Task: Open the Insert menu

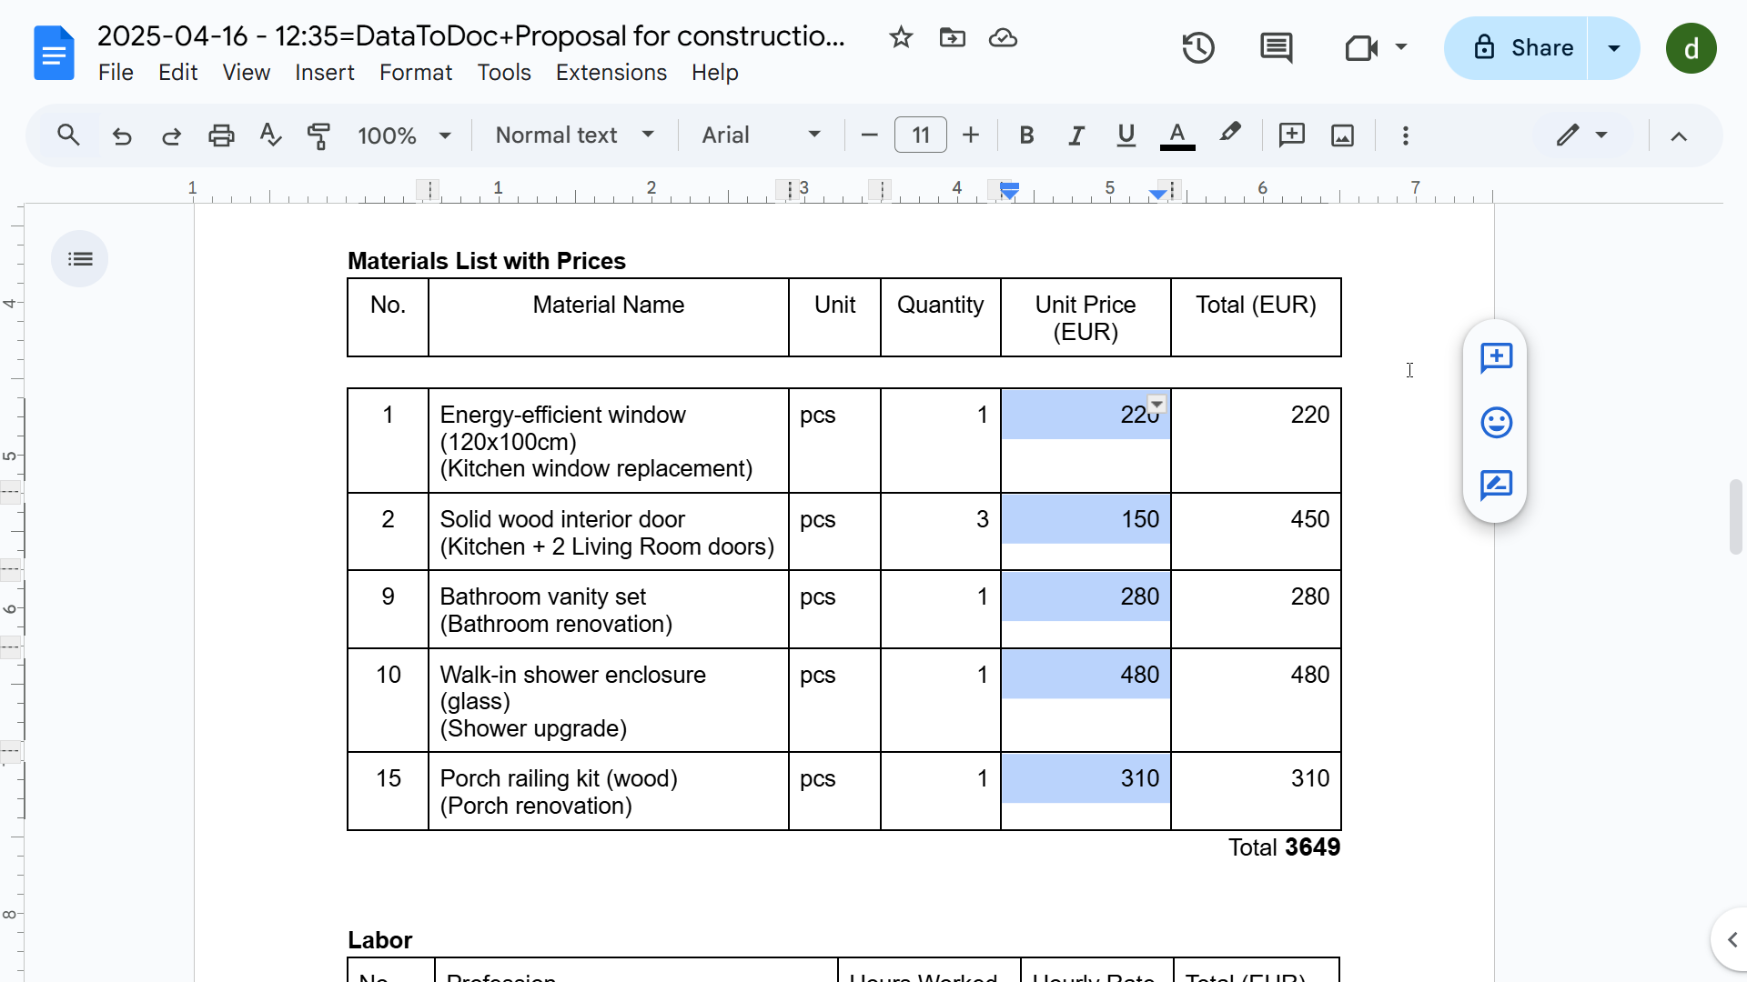Action: coord(324,73)
